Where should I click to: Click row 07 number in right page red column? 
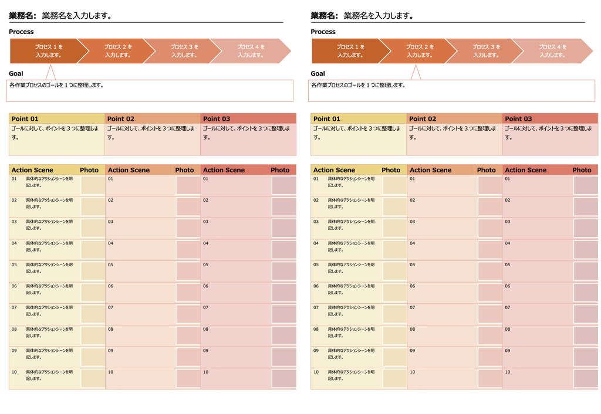[x=508, y=307]
